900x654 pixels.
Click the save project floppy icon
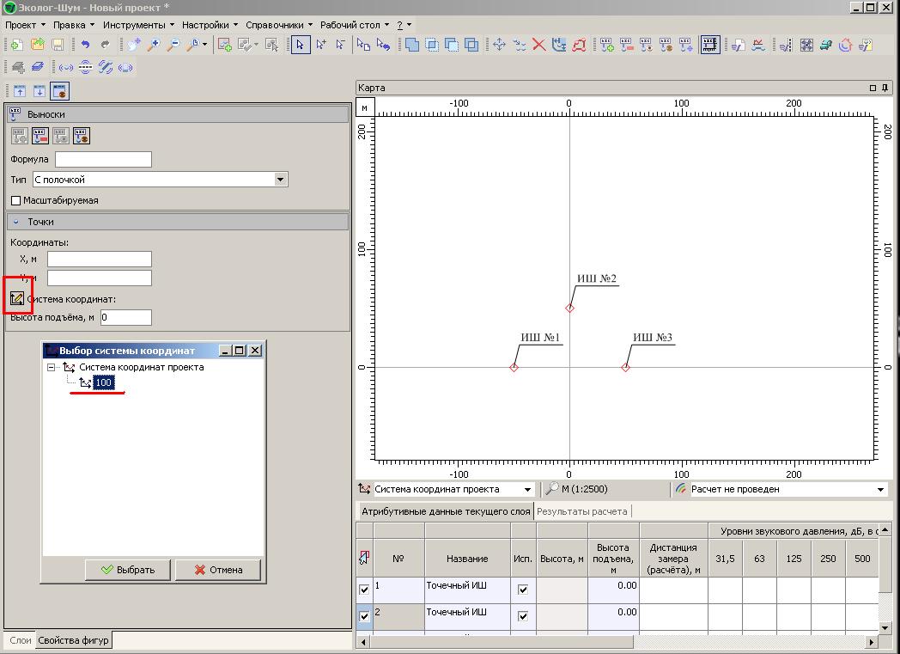click(58, 45)
